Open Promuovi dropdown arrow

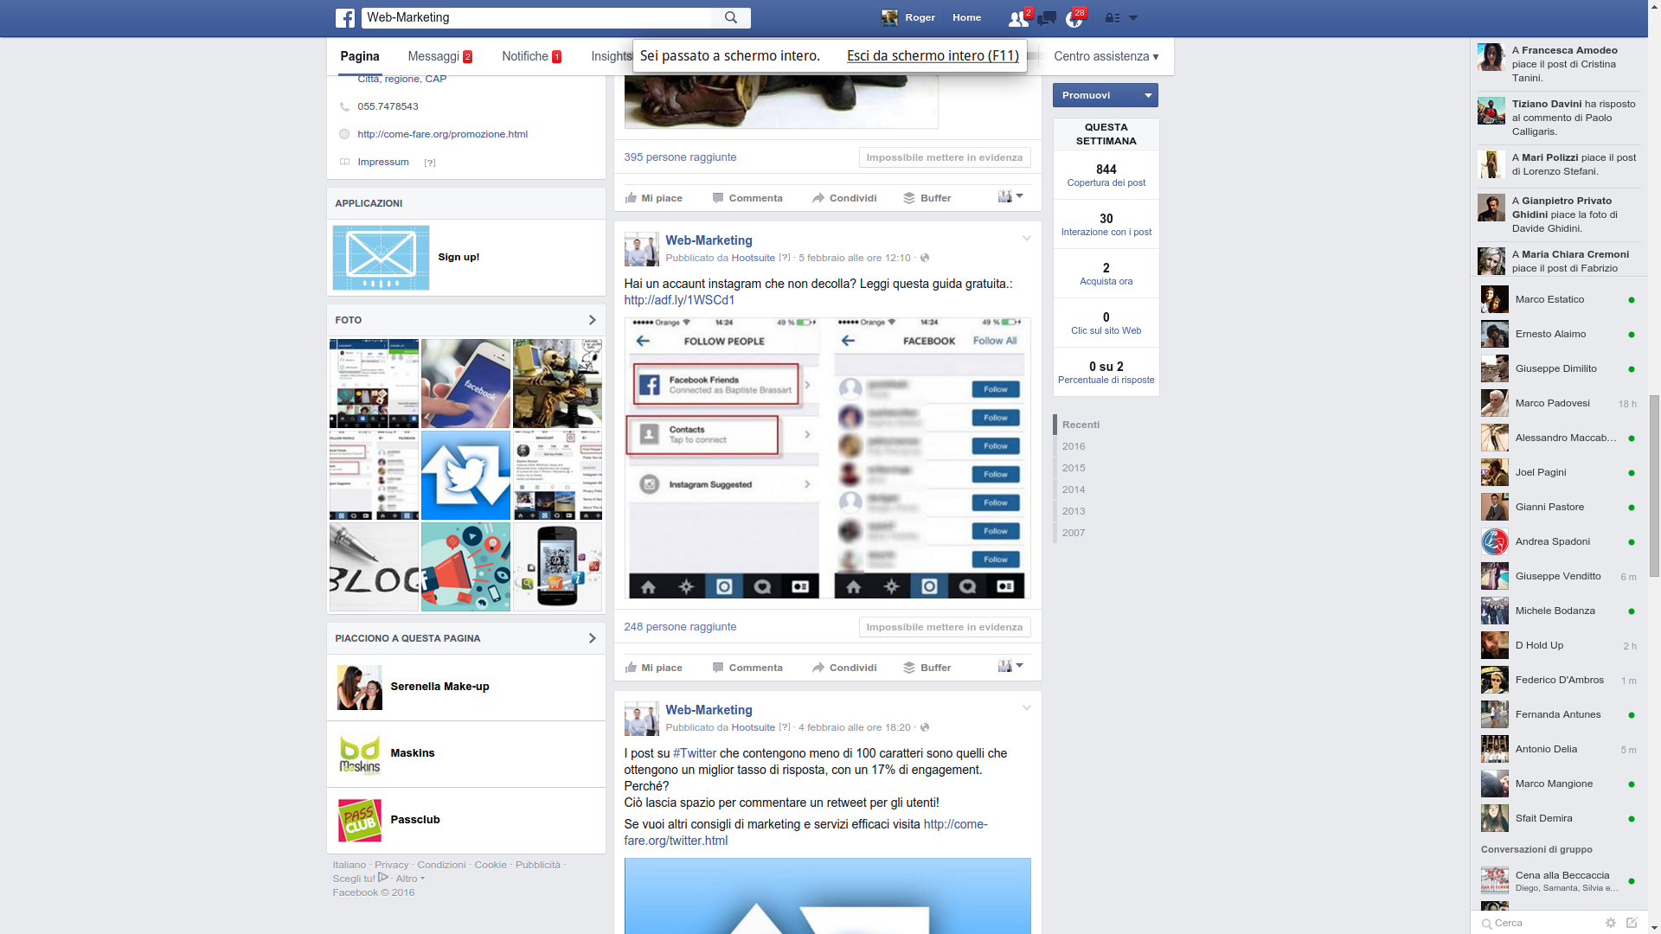(1148, 95)
